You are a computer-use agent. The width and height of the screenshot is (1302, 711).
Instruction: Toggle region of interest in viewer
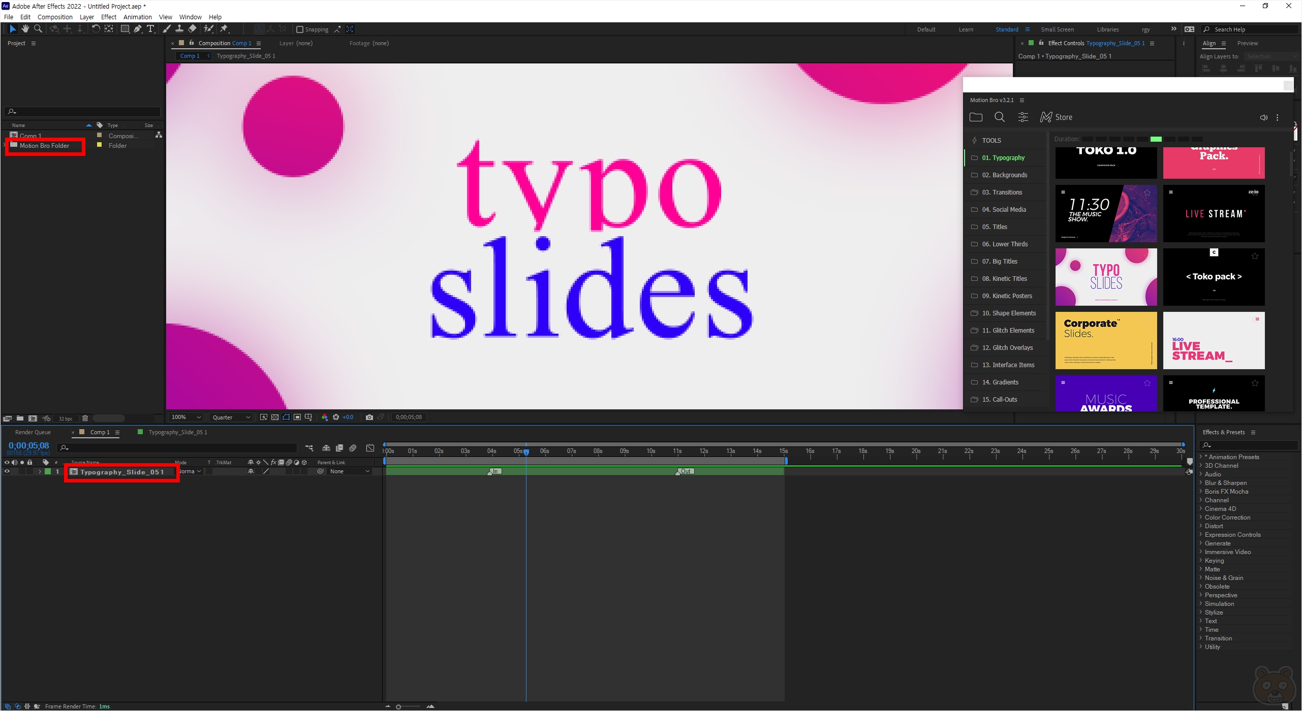click(297, 417)
